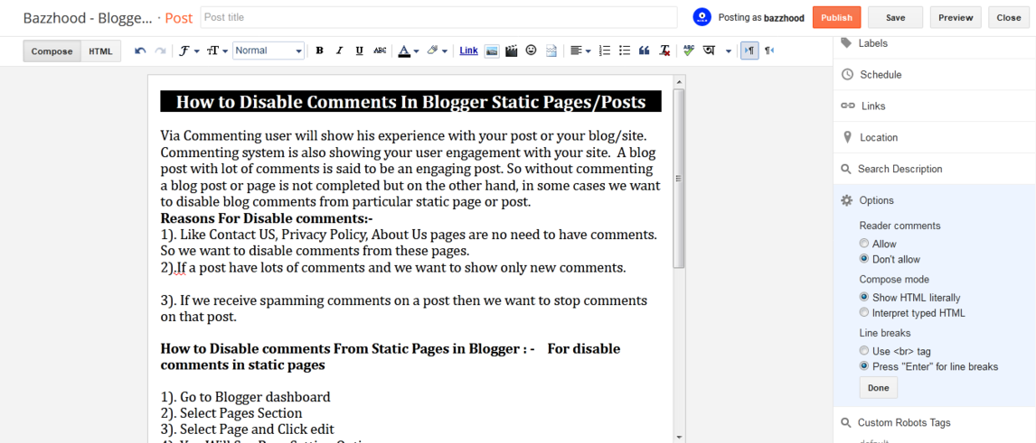Run the spell check

689,51
